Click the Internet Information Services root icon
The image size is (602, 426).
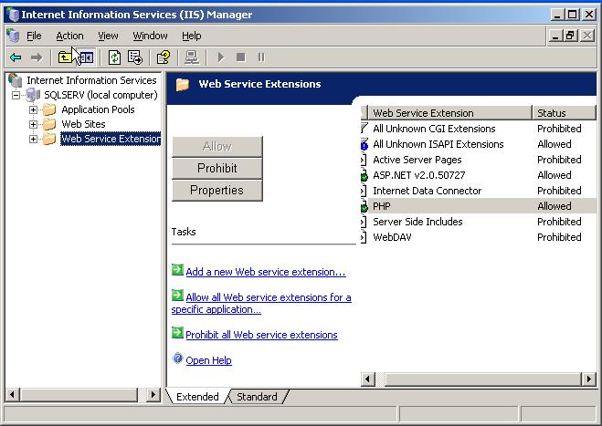pos(16,80)
